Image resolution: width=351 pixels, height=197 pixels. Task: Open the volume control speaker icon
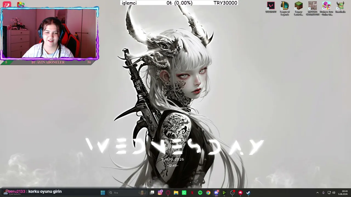click(334, 193)
